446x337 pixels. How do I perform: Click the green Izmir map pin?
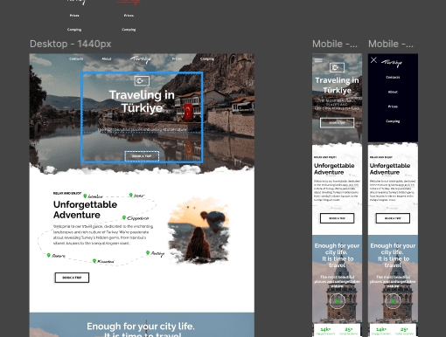(131, 195)
